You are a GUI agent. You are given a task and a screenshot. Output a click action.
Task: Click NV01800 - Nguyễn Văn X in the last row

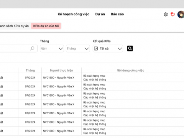point(59,131)
